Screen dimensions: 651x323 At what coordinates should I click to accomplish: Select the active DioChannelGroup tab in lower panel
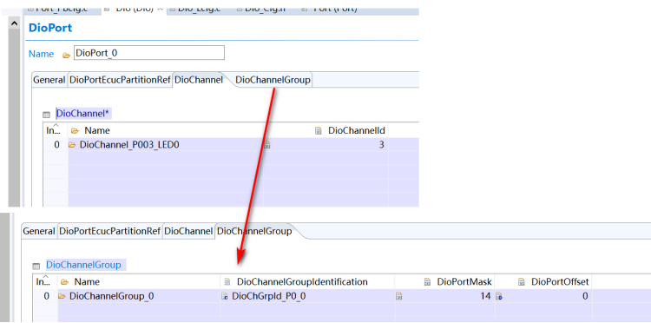254,231
